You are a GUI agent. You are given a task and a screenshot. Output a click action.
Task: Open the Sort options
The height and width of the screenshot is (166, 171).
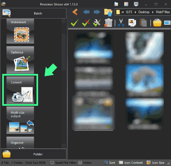tap(109, 163)
